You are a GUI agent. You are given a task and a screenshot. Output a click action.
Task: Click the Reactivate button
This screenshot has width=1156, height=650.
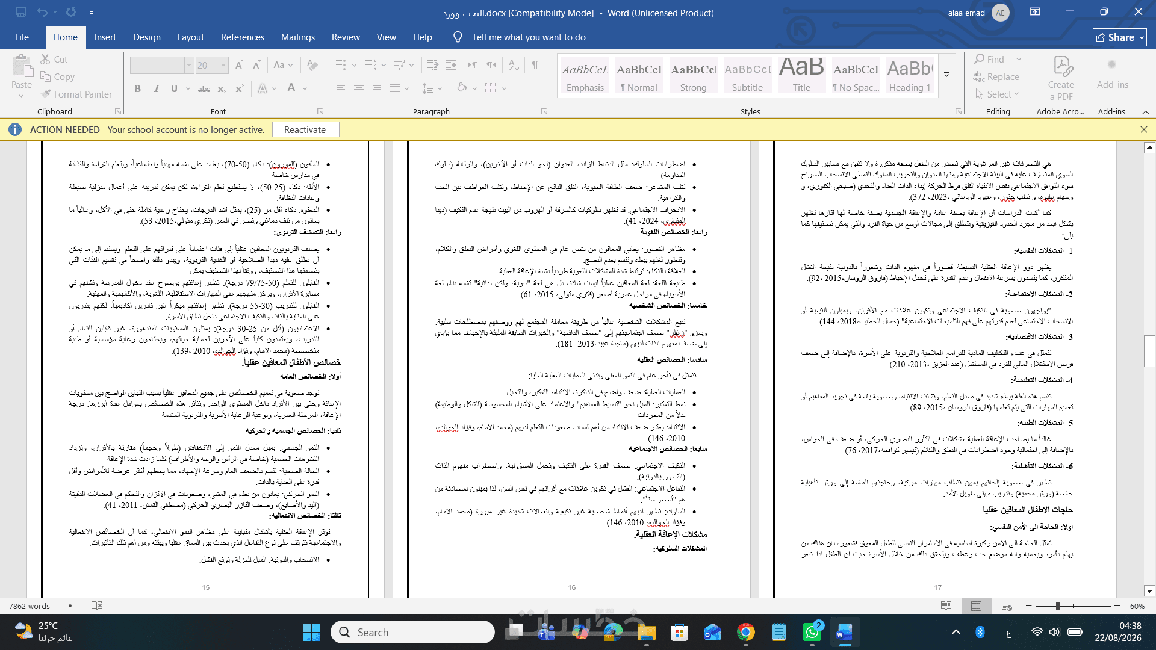tap(305, 129)
